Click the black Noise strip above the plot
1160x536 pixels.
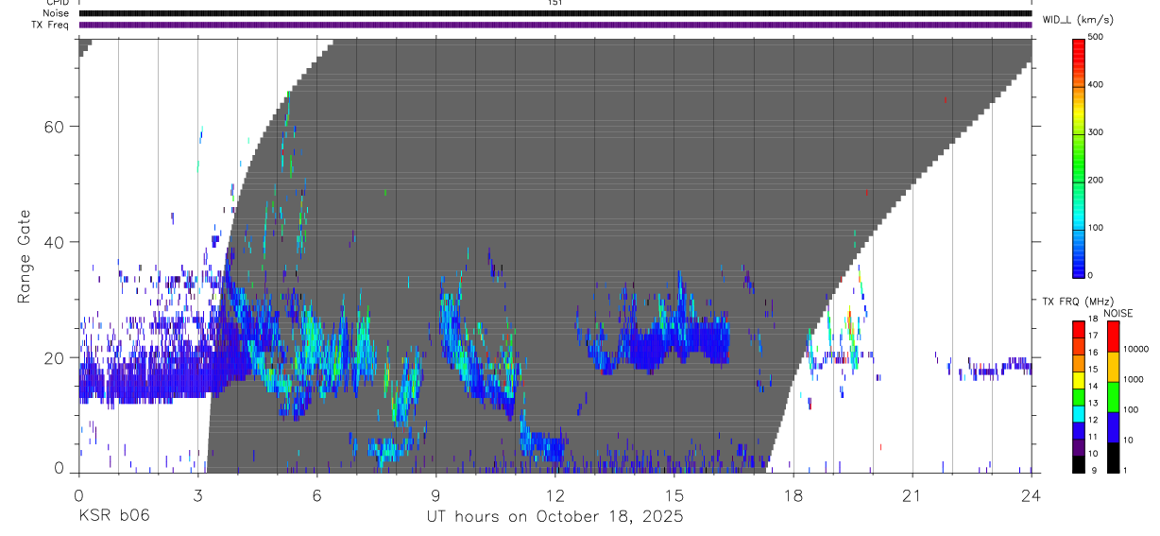[554, 13]
